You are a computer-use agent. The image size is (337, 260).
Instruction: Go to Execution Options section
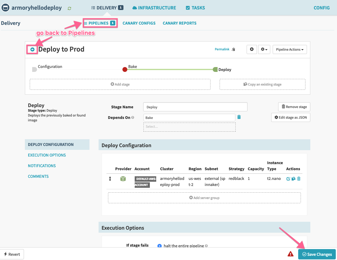click(x=47, y=155)
